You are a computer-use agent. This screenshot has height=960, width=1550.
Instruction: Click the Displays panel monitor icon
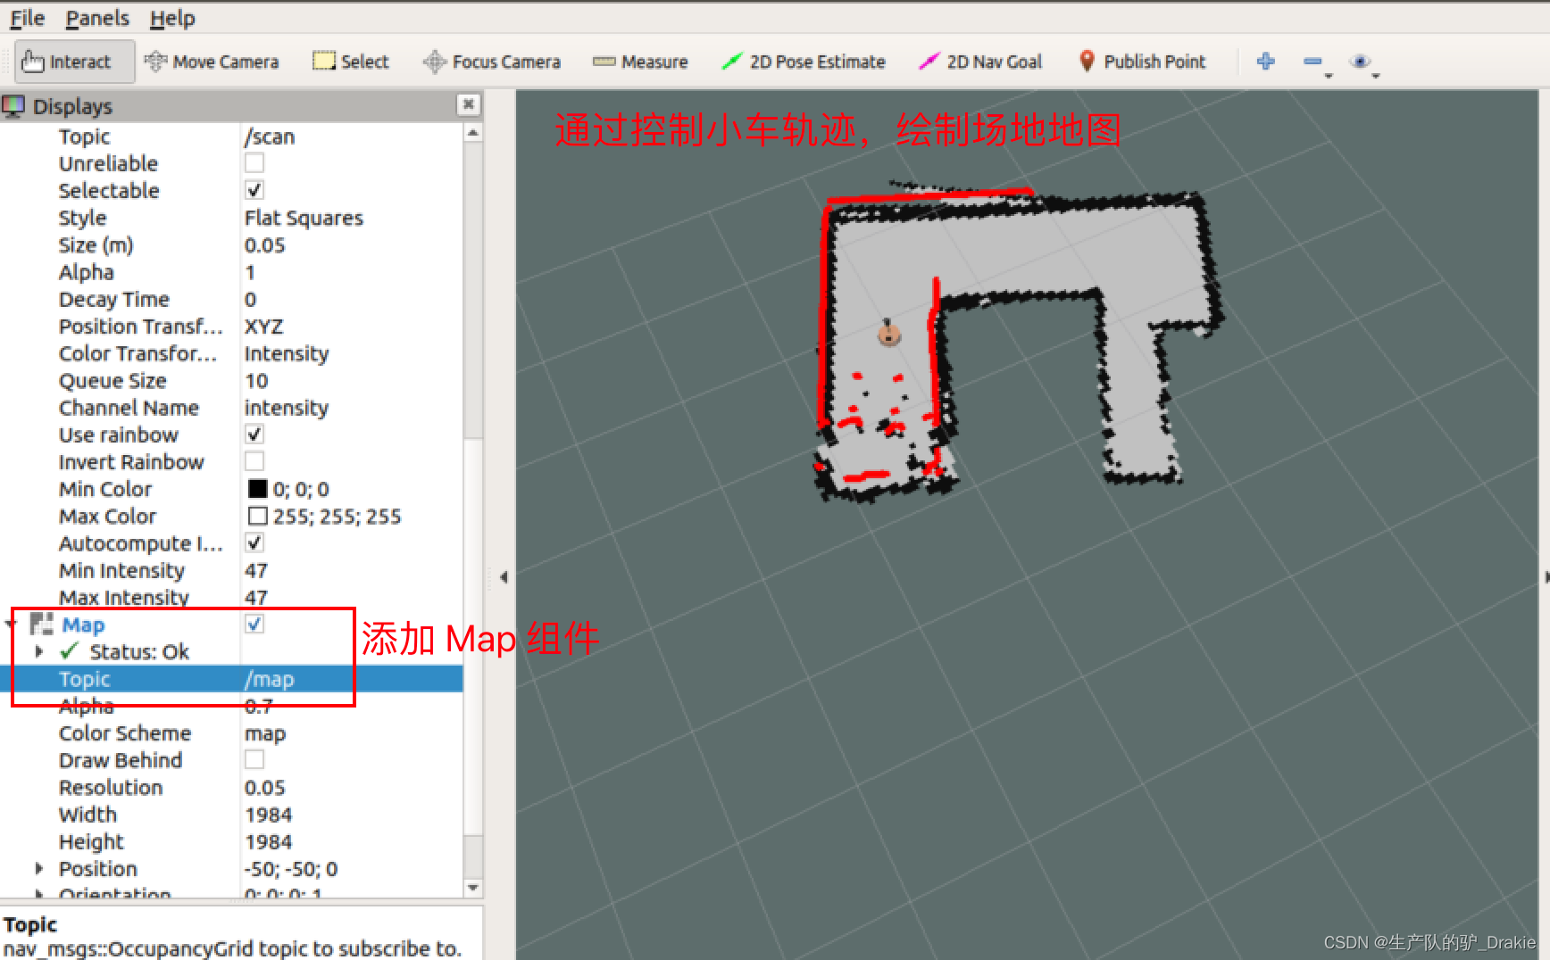point(13,106)
